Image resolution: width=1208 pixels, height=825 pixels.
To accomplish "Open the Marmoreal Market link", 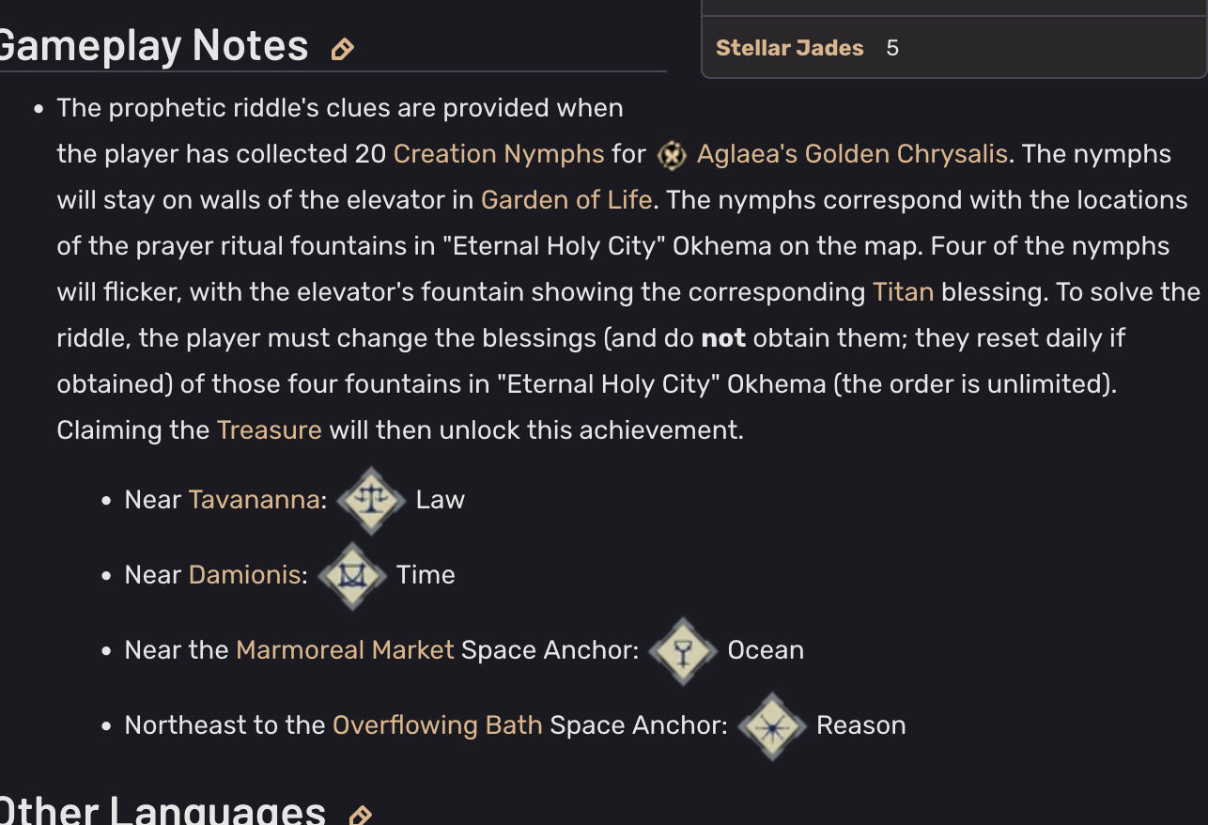I will [345, 649].
